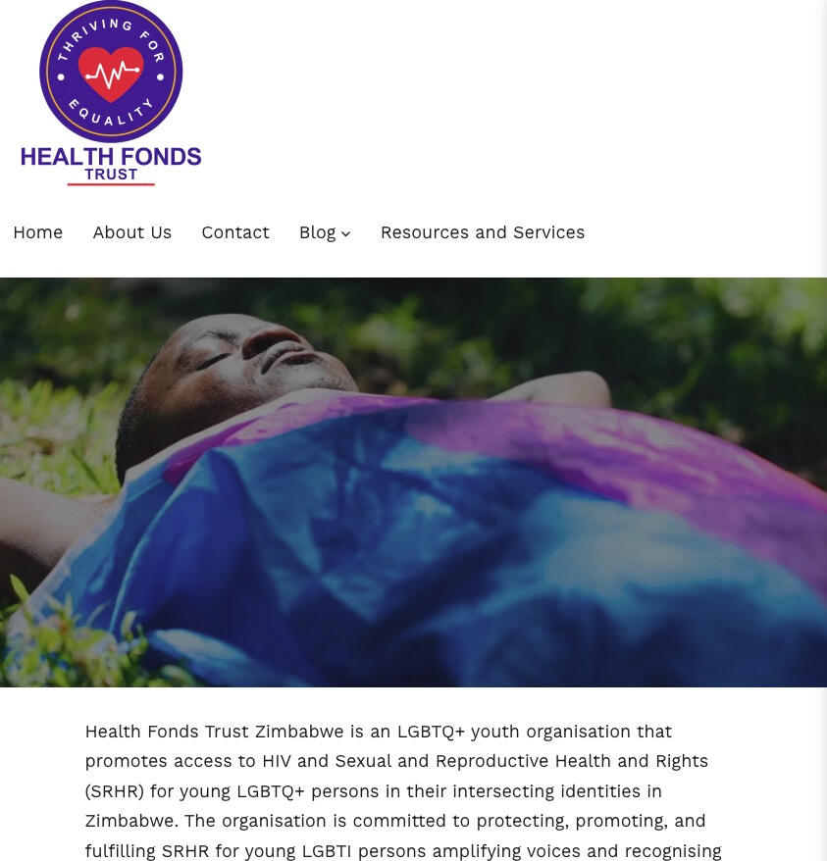Click the (SRHR) abbreviation in the paragraph
The height and width of the screenshot is (861, 827).
click(x=115, y=791)
